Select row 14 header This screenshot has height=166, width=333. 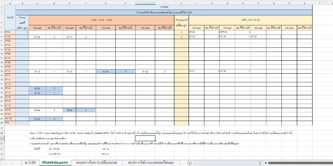coord(2,71)
